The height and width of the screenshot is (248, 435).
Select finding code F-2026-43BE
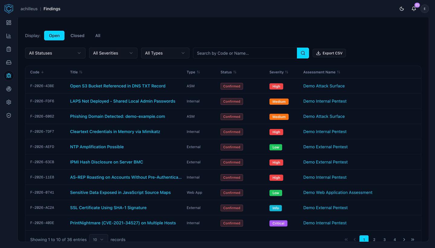[x=42, y=86]
